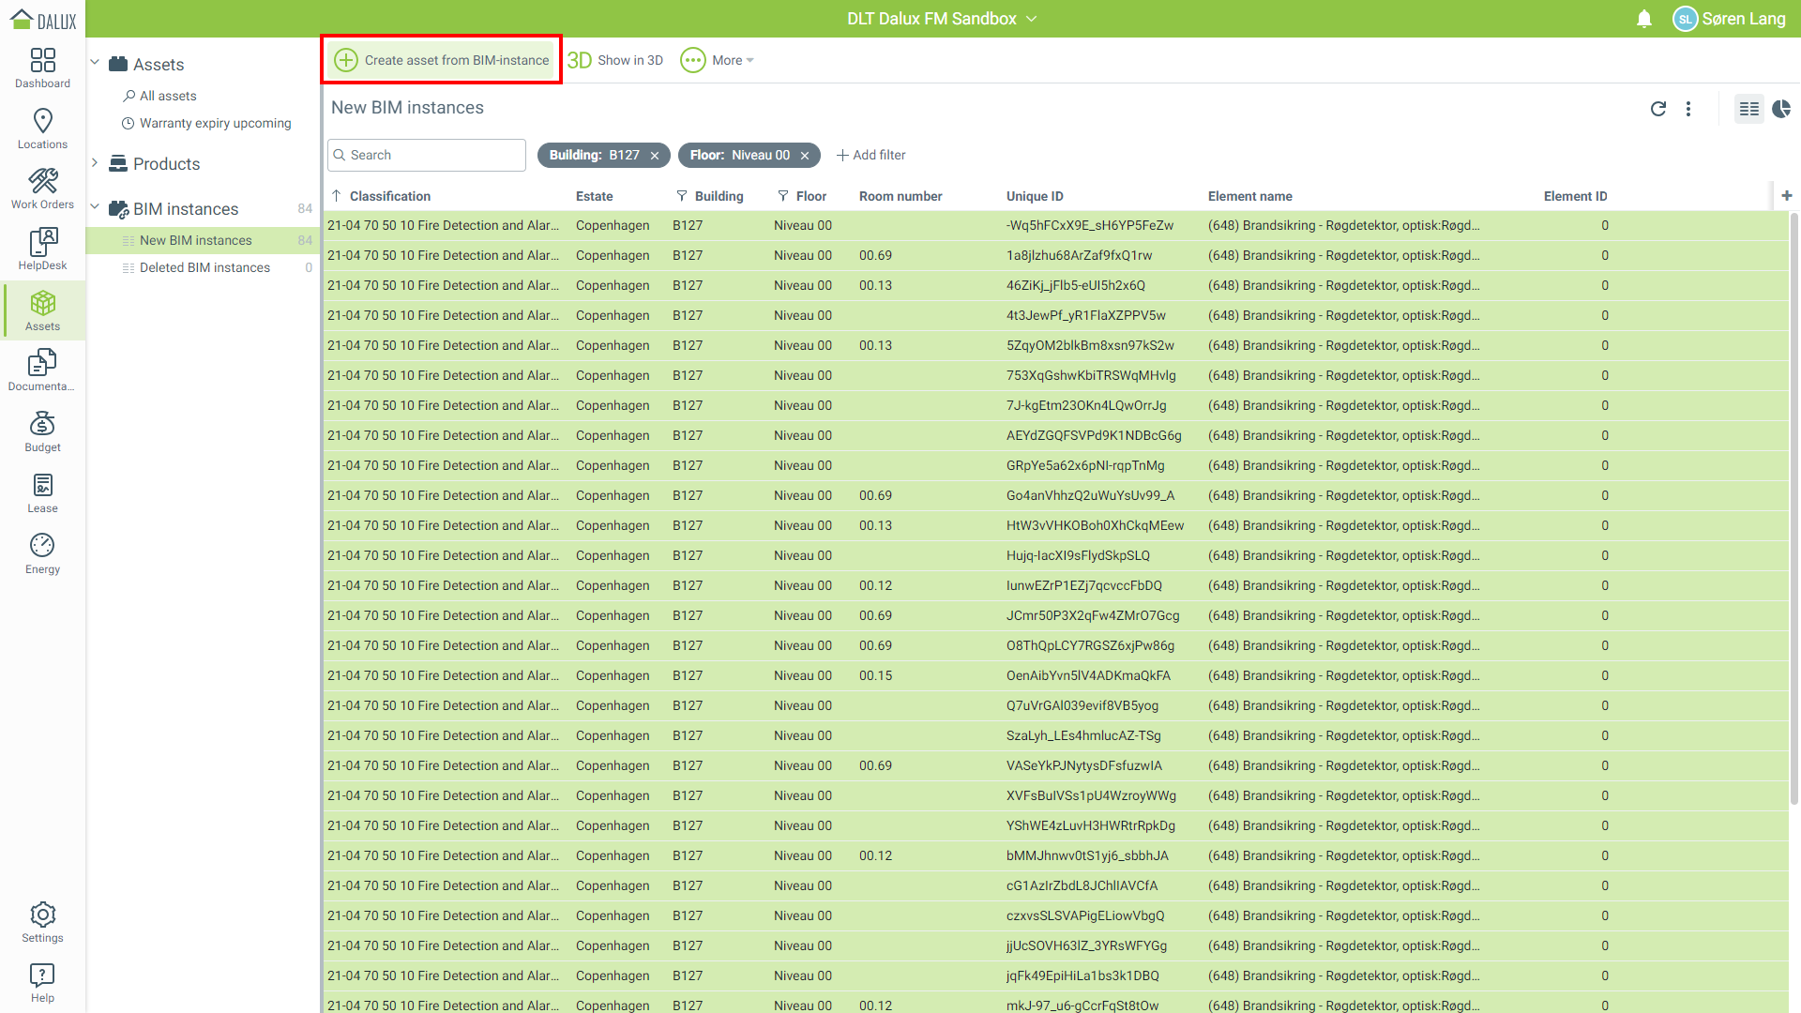Refresh the New BIM instances list

(x=1657, y=109)
